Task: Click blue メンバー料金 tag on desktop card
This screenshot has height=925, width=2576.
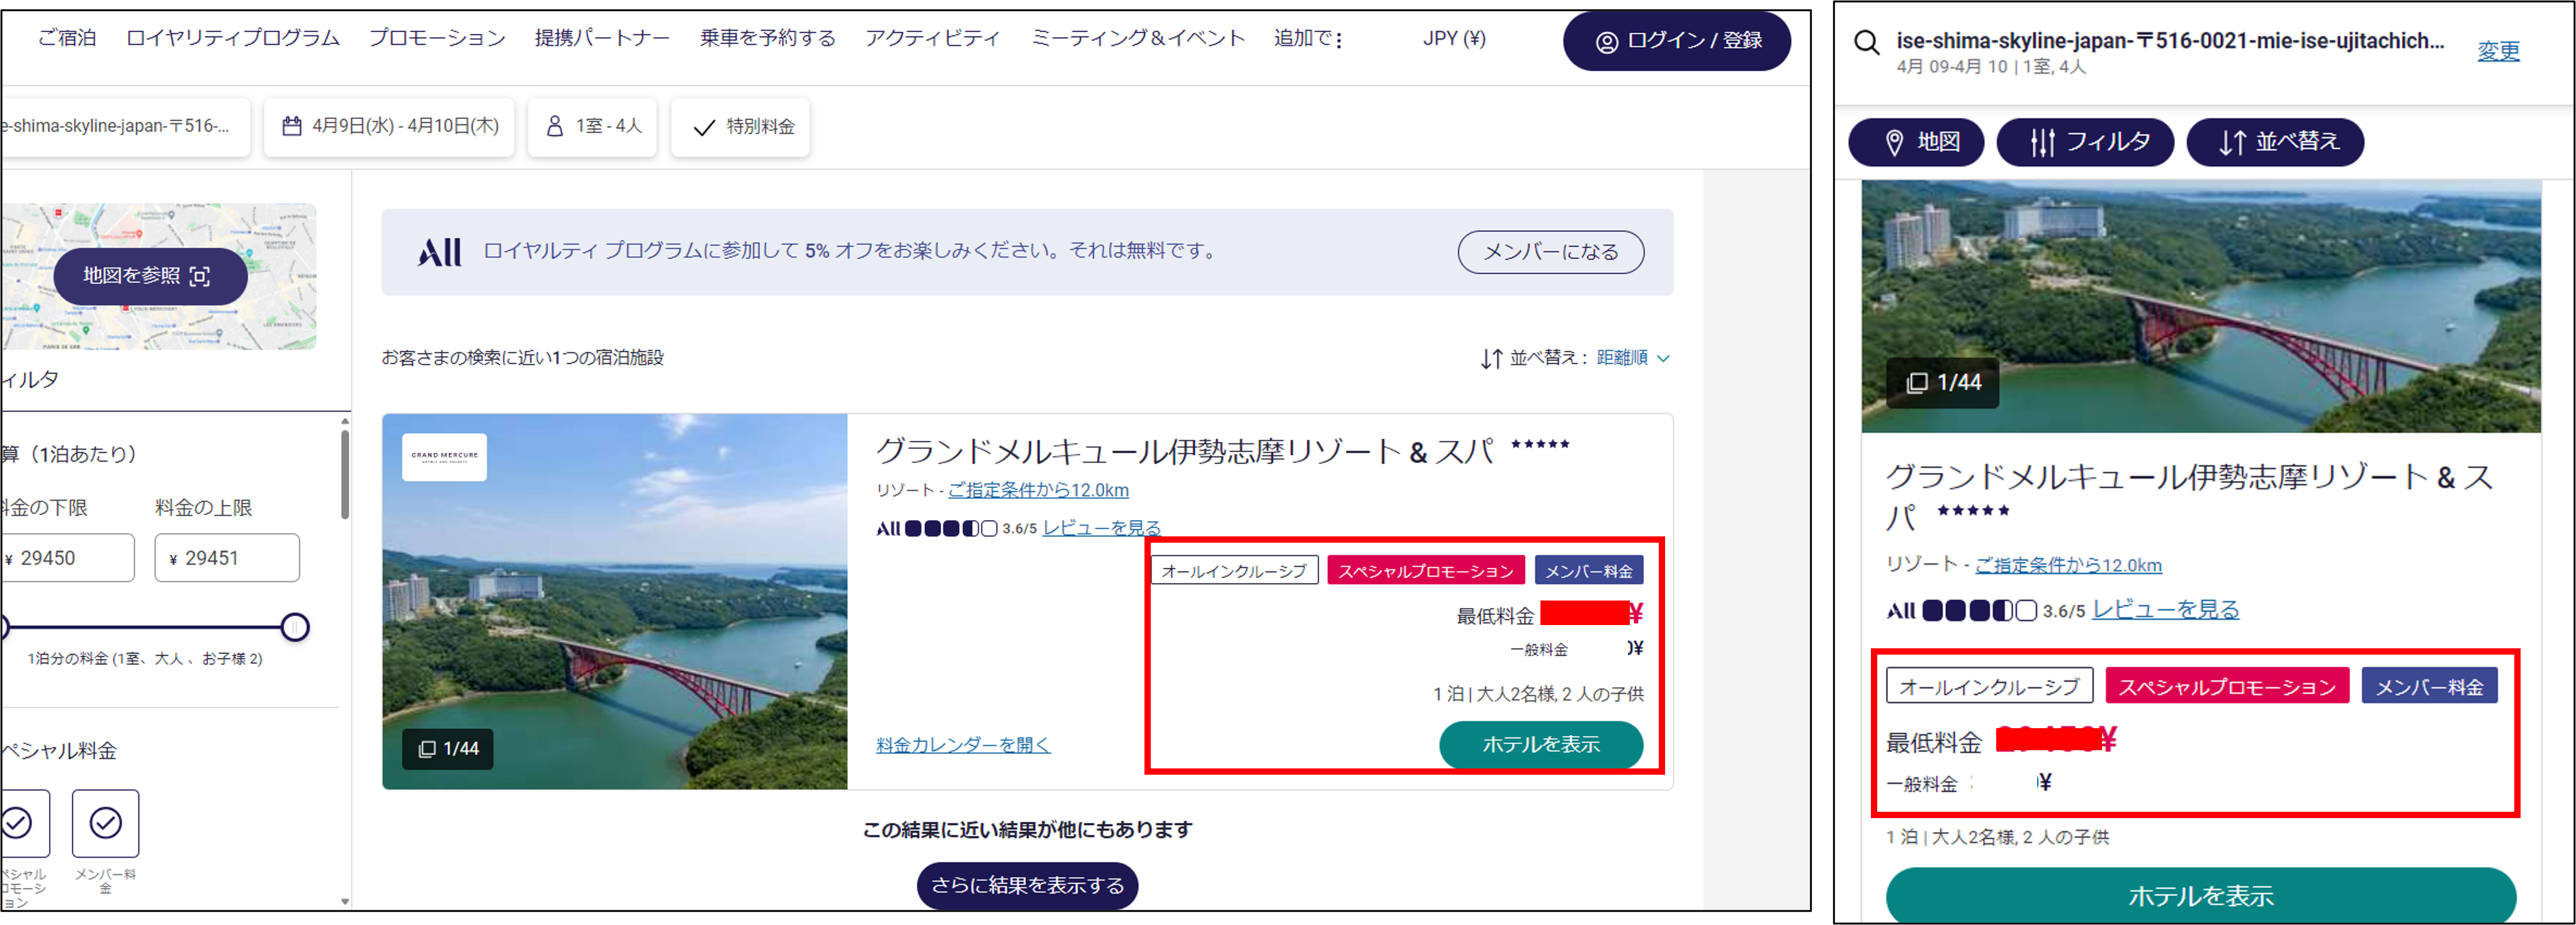Action: pos(1589,570)
